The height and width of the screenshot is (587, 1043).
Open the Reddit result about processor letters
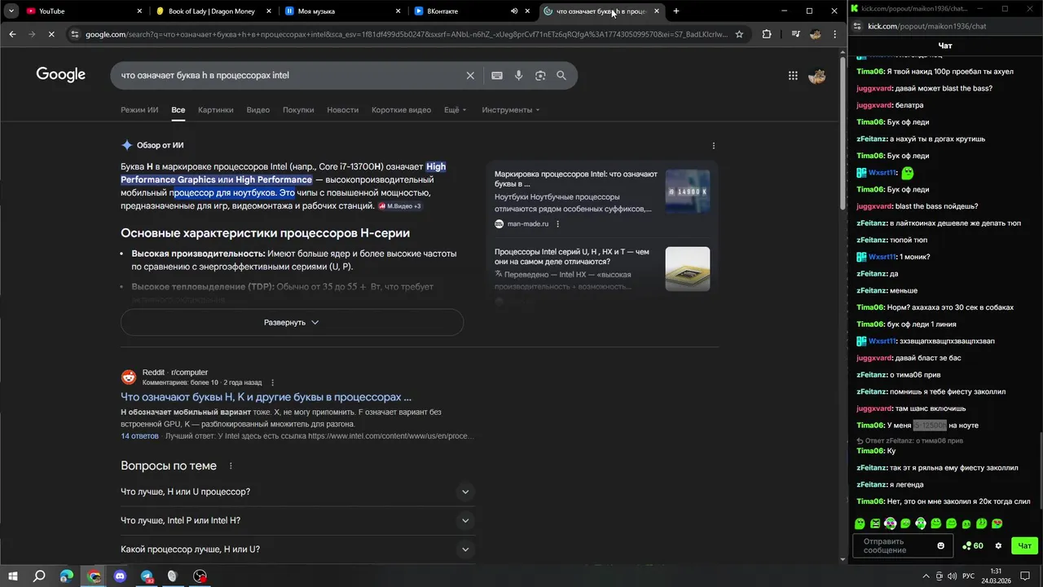(266, 397)
